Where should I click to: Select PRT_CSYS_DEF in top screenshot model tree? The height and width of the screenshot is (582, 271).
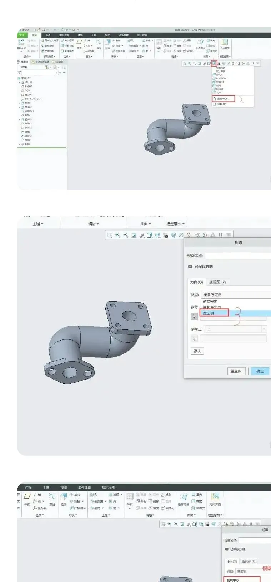pyautogui.click(x=31, y=99)
